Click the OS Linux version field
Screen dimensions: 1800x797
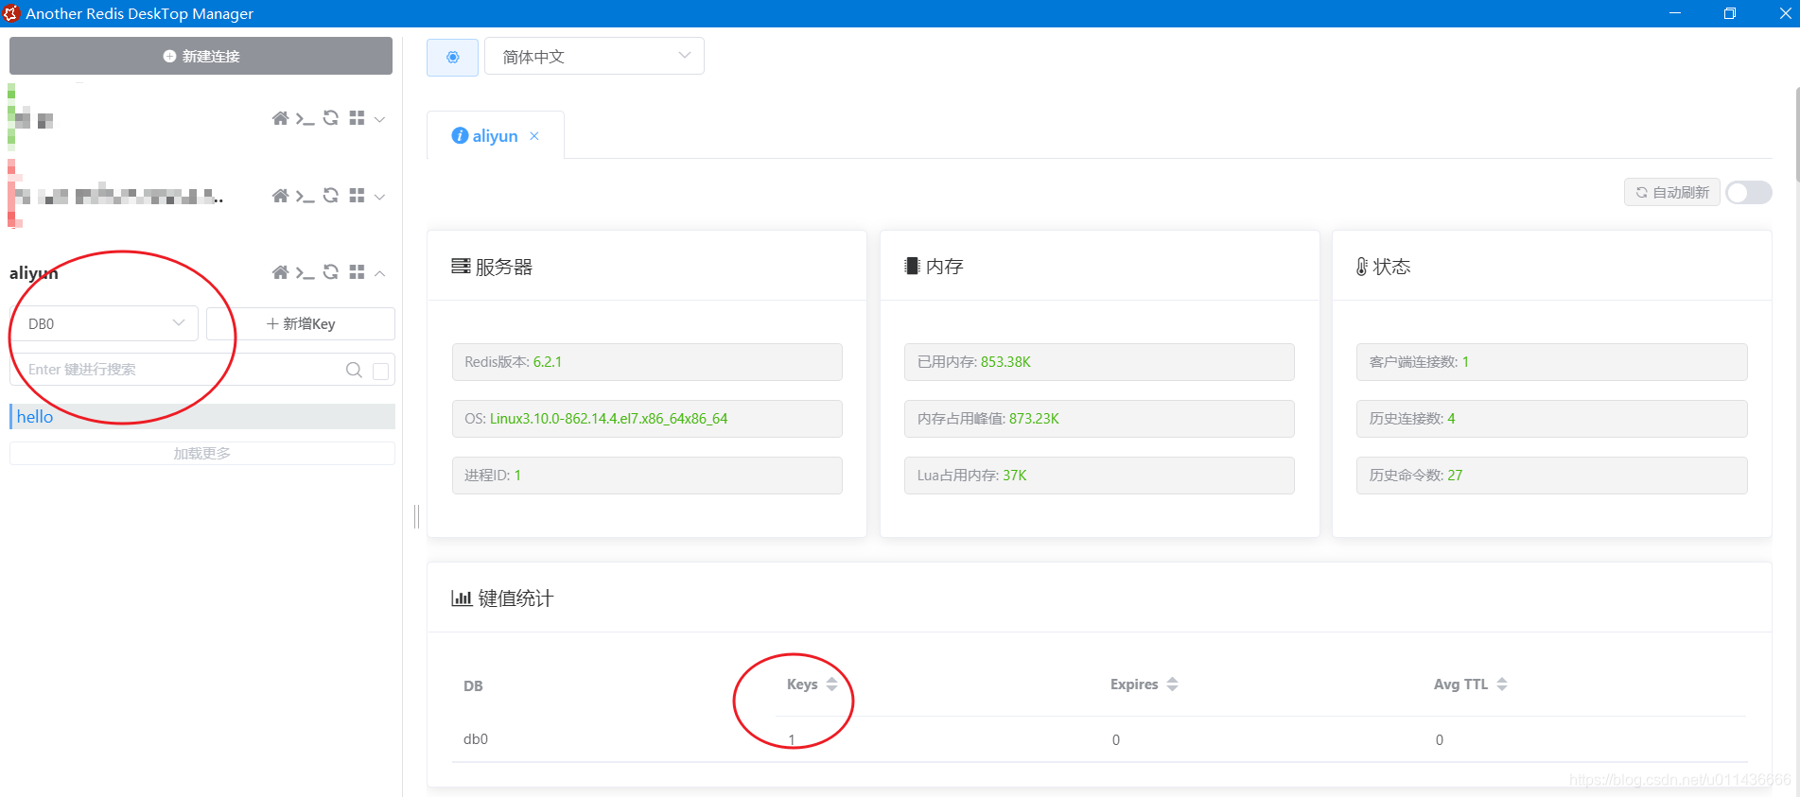[647, 419]
